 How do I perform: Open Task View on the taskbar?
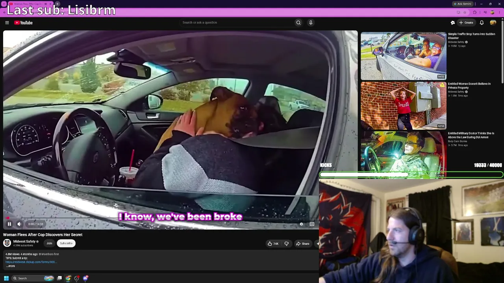tap(59, 278)
